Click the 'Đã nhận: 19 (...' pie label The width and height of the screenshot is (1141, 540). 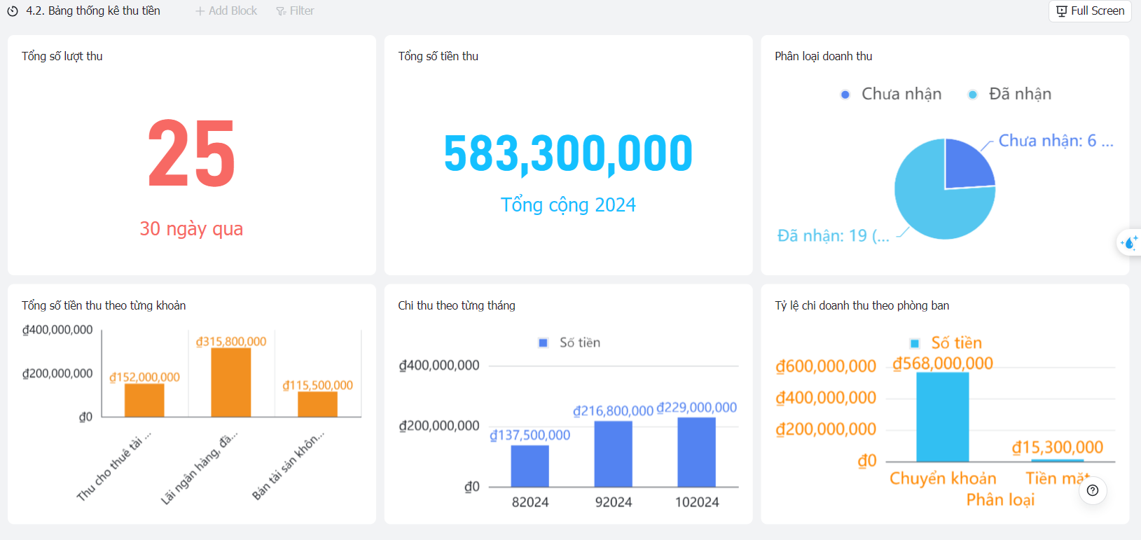pos(834,236)
